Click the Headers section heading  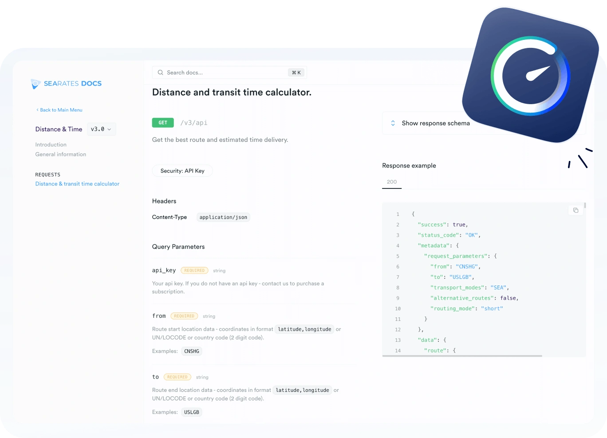(164, 201)
